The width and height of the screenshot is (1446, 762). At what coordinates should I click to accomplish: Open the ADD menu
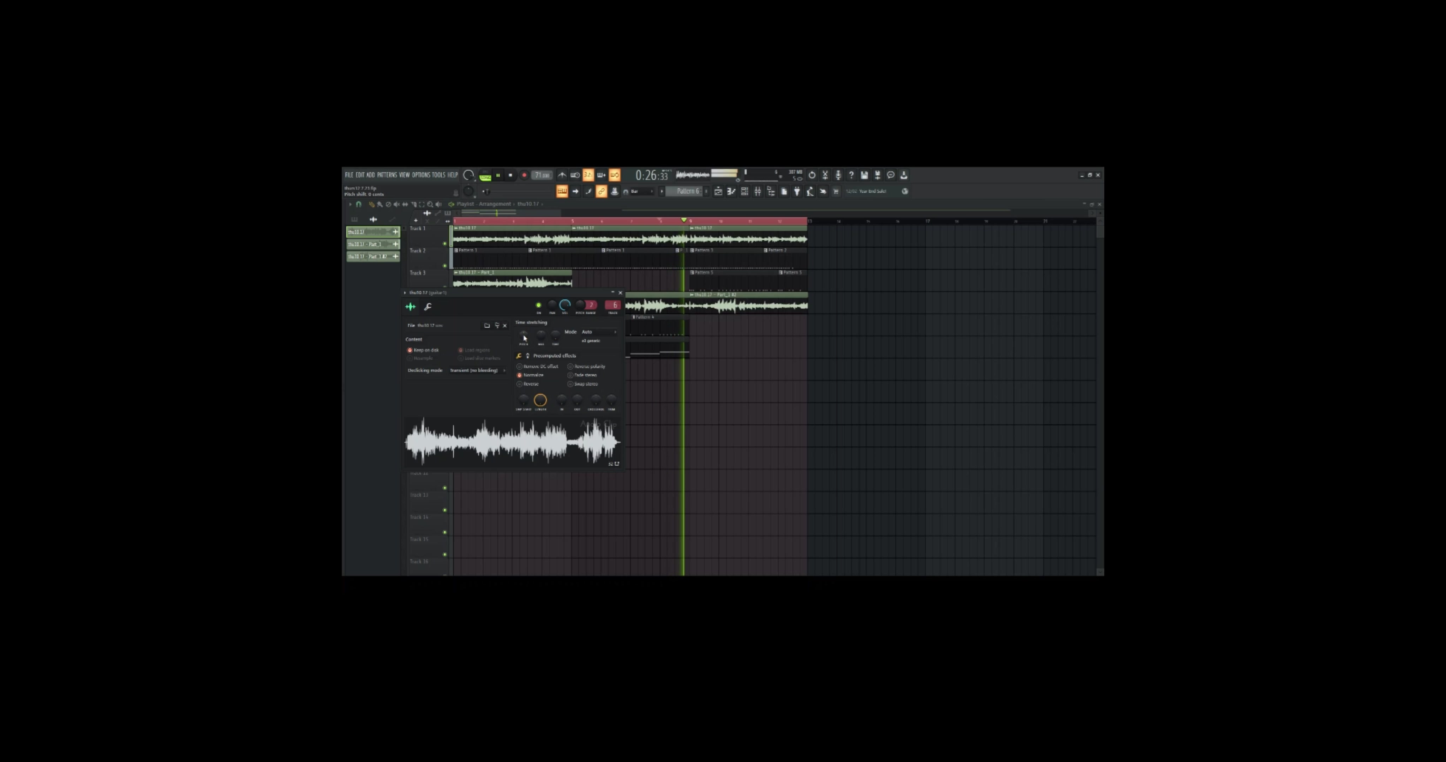(370, 175)
